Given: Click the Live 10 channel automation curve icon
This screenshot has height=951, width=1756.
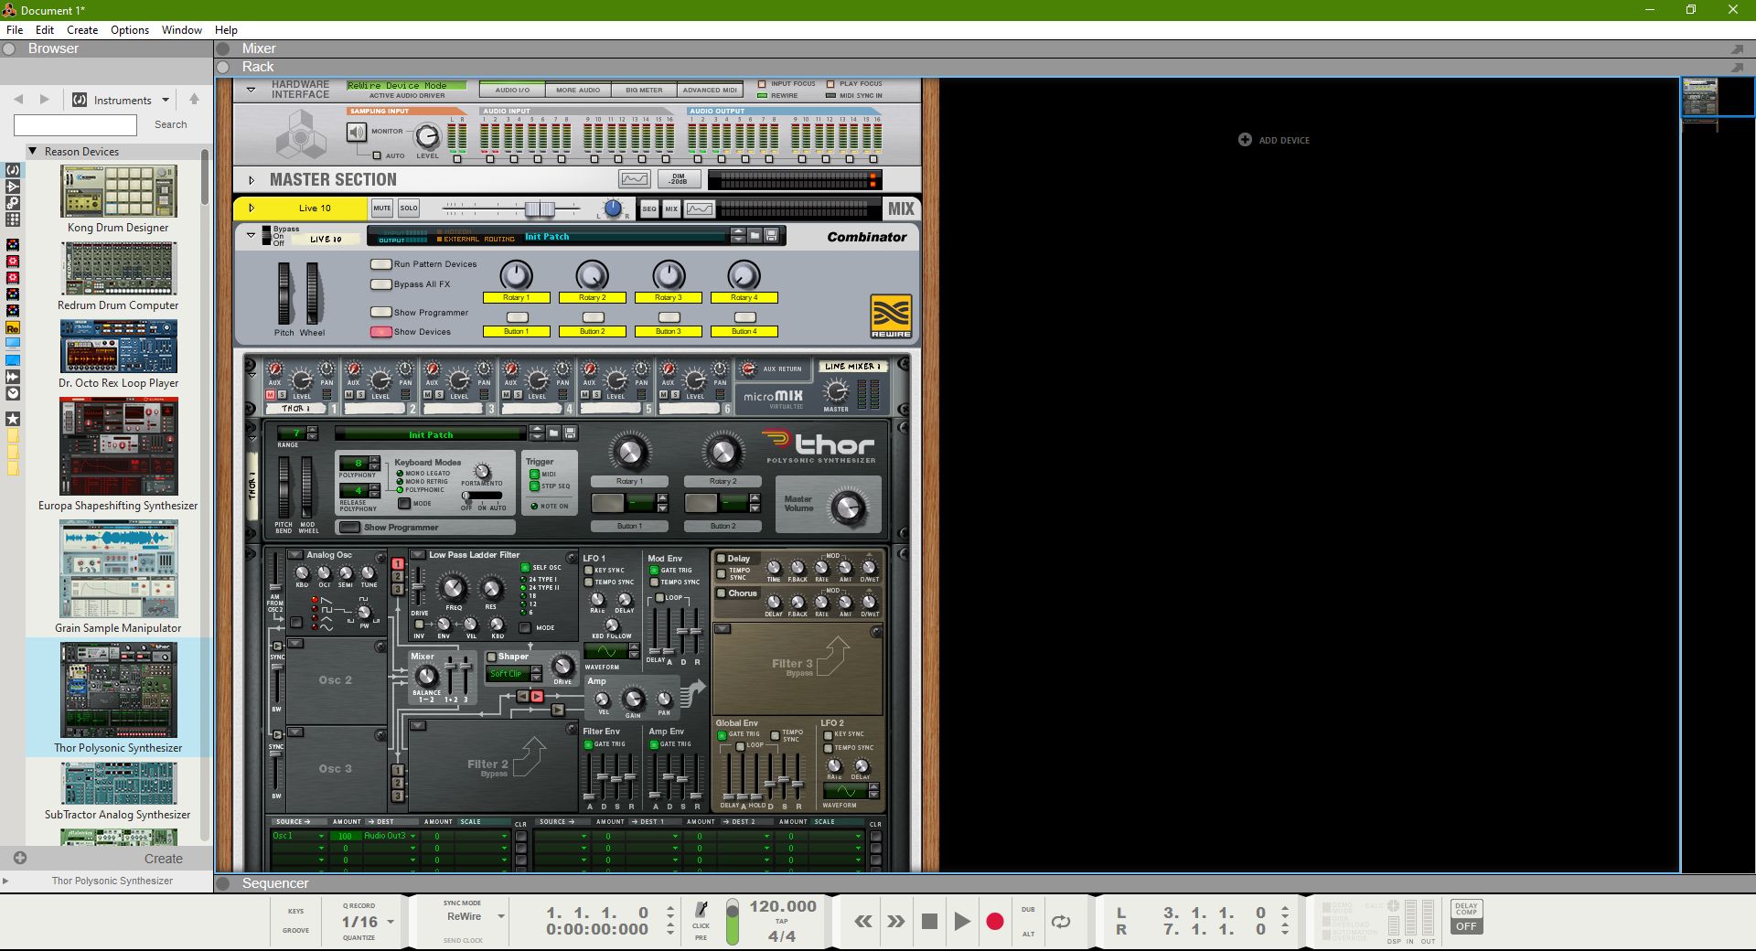Looking at the screenshot, I should tap(700, 208).
